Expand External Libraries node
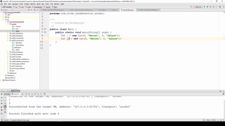The image size is (225, 126). [1, 80]
